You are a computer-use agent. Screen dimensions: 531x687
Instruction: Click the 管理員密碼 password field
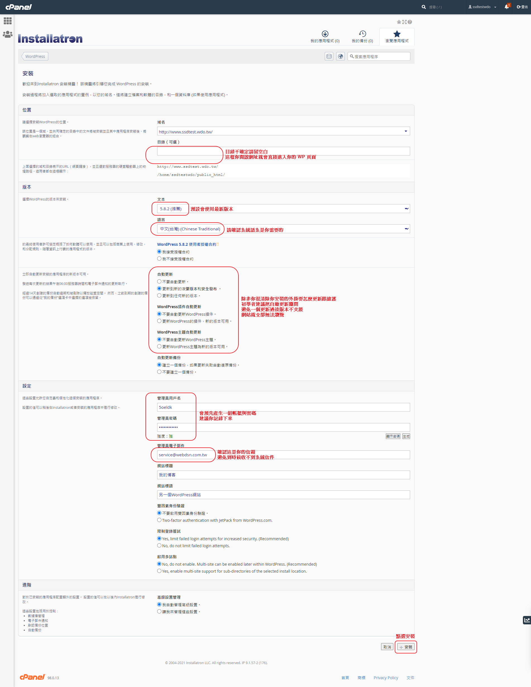click(284, 427)
